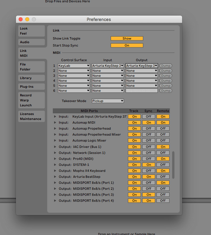Expand KeyLab Input port row

pyautogui.click(x=55, y=117)
